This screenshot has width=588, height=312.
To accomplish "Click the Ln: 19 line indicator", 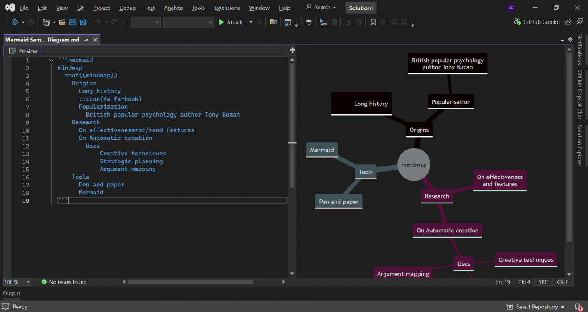I will coord(503,282).
